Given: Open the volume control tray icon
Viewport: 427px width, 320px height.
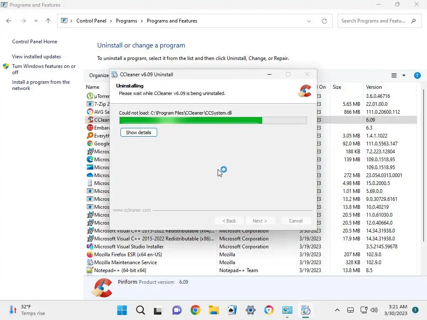Looking at the screenshot, I should click(374, 310).
